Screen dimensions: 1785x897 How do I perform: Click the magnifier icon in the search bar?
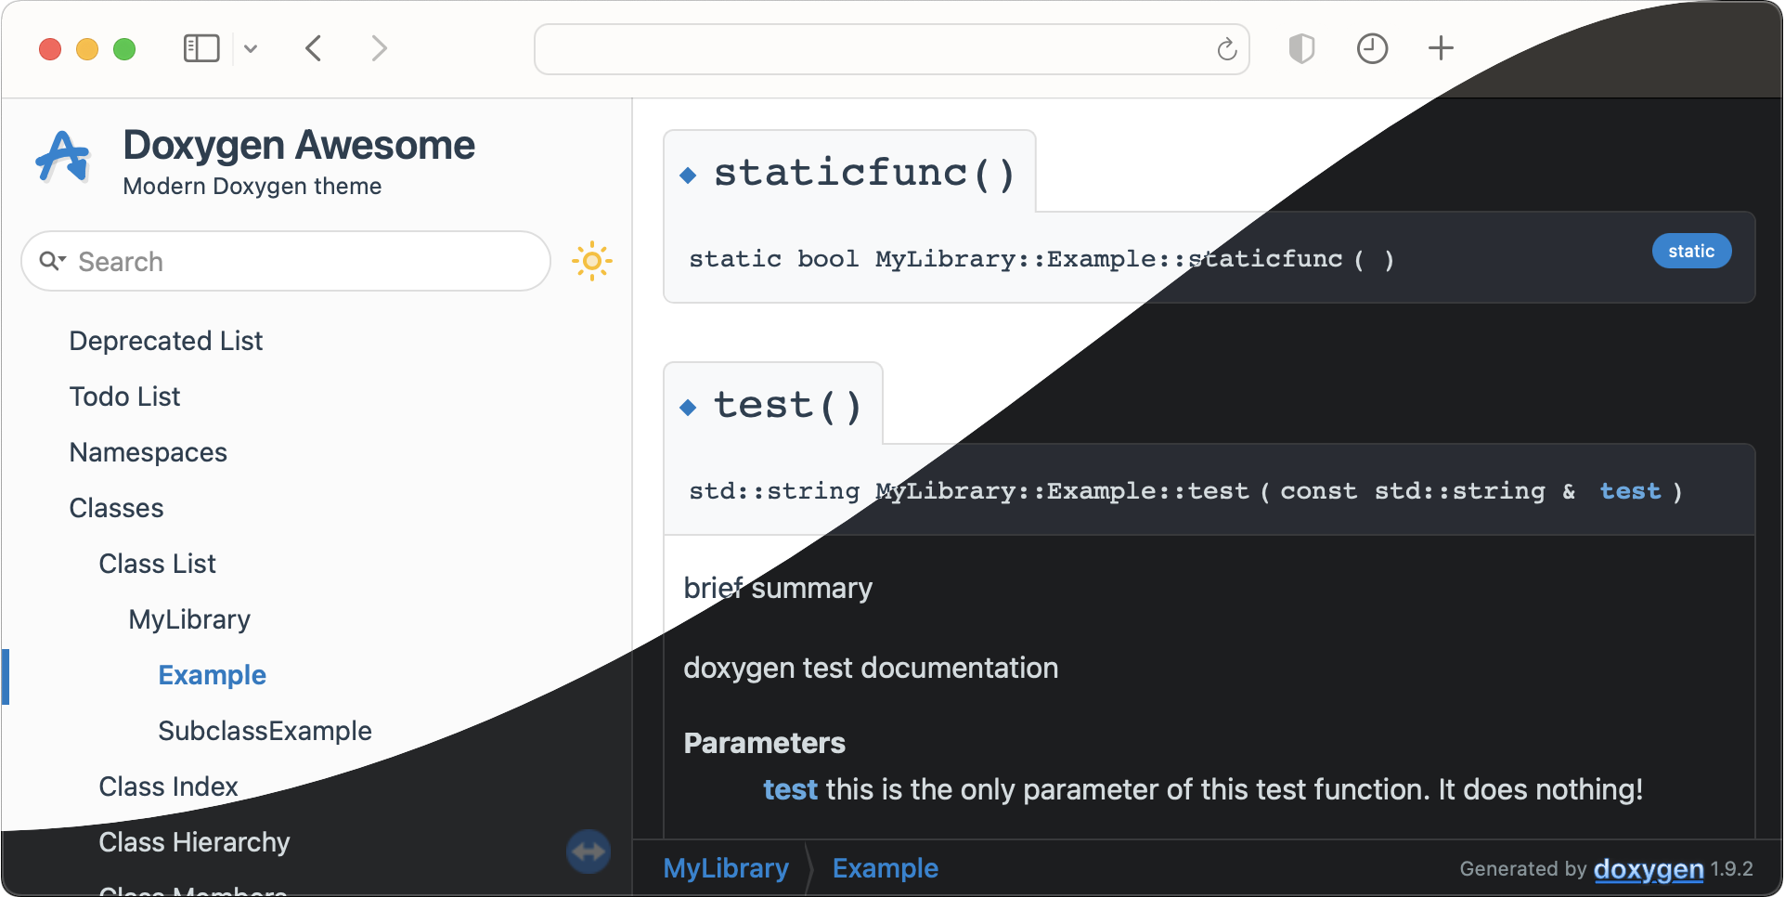[x=53, y=261]
